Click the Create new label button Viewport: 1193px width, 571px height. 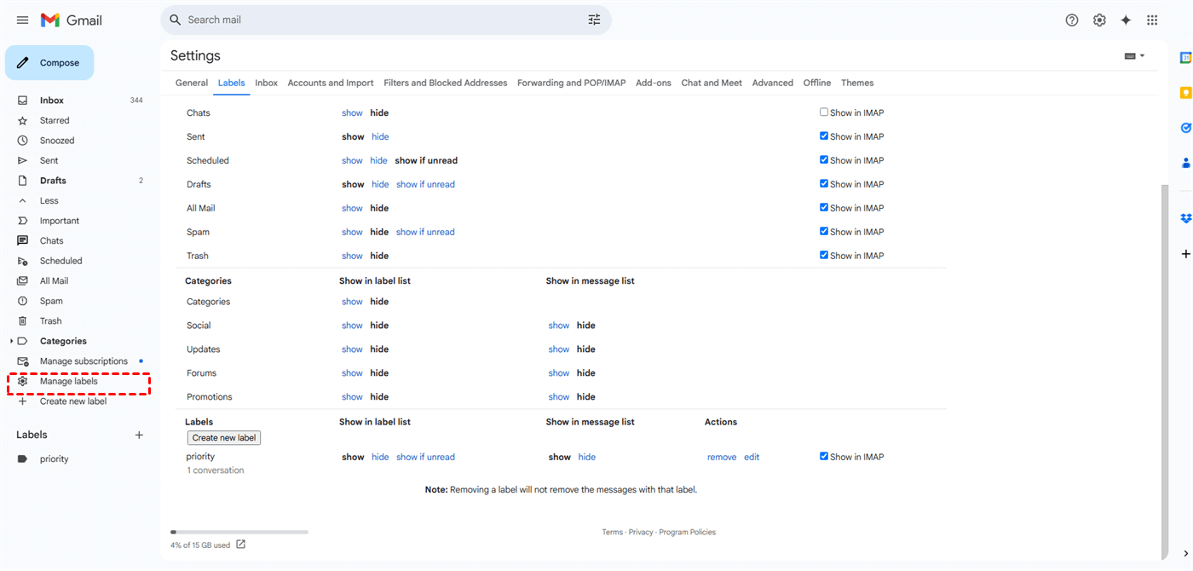[x=223, y=438]
